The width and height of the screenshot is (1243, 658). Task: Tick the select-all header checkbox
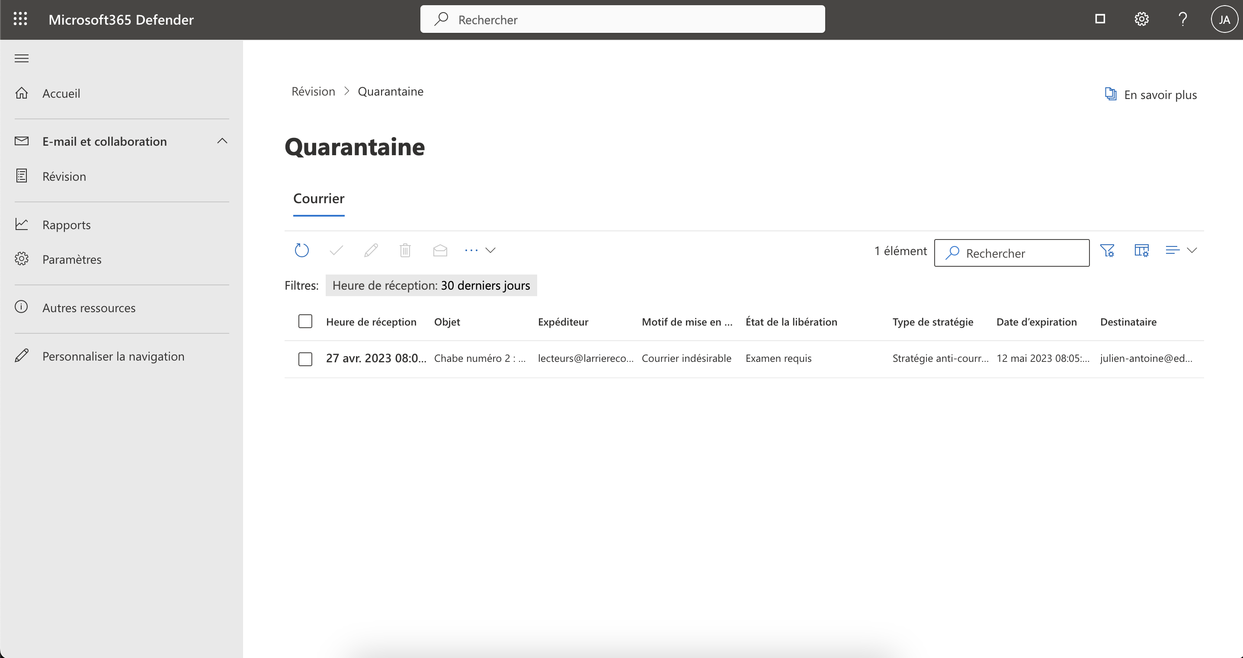305,321
